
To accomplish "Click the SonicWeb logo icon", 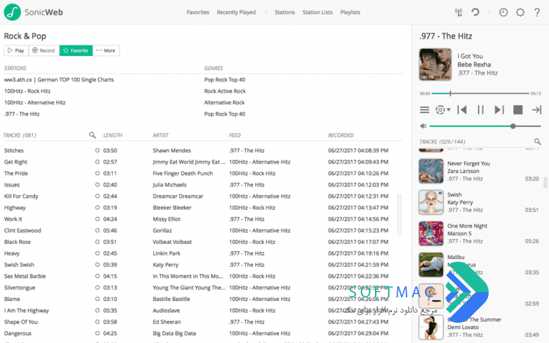I will tap(12, 12).
